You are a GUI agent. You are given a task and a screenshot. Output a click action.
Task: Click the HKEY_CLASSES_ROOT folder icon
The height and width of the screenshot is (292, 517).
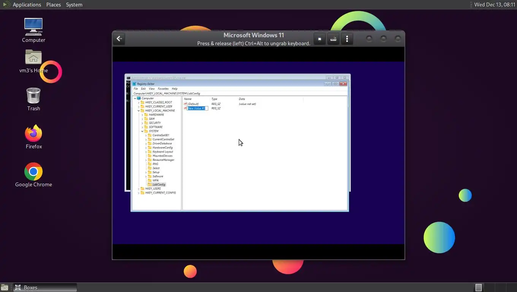point(143,102)
